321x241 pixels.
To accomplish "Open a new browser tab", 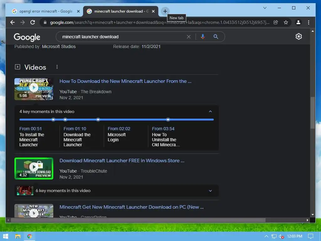I will pyautogui.click(x=165, y=11).
